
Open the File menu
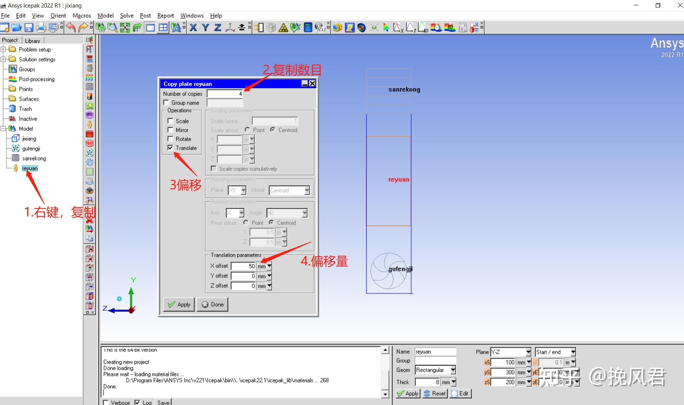pyautogui.click(x=5, y=15)
